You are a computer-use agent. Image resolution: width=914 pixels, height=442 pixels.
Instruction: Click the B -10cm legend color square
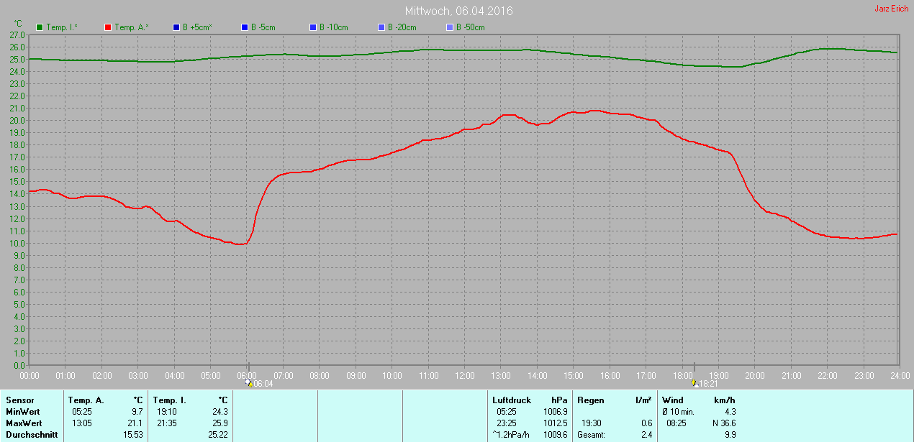click(313, 27)
